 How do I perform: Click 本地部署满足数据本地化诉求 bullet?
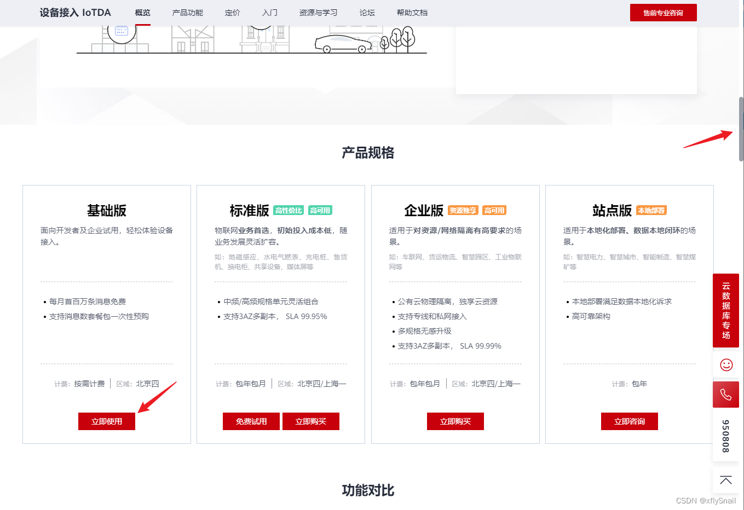(x=622, y=302)
